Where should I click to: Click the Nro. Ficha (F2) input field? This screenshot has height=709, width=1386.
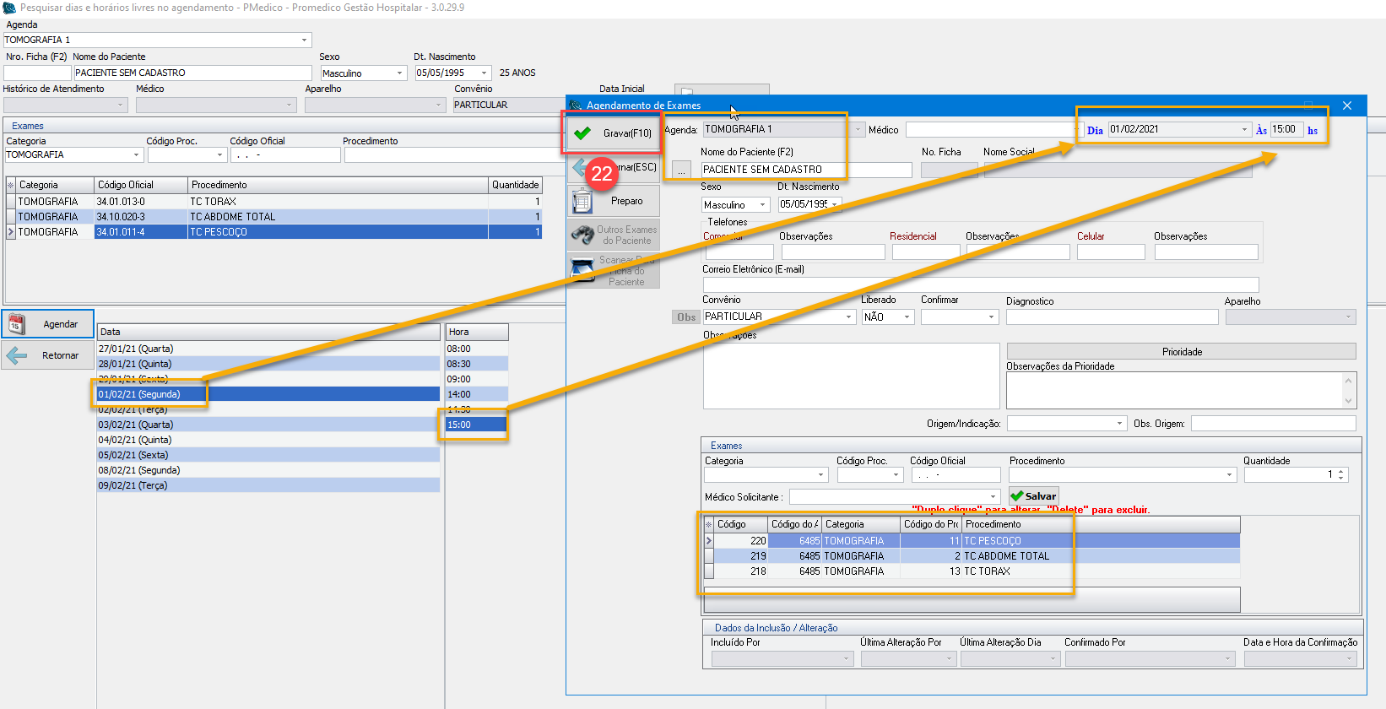[x=37, y=73]
